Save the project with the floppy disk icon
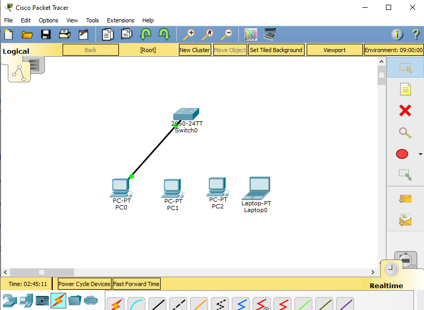Image resolution: width=424 pixels, height=310 pixels. [x=46, y=34]
